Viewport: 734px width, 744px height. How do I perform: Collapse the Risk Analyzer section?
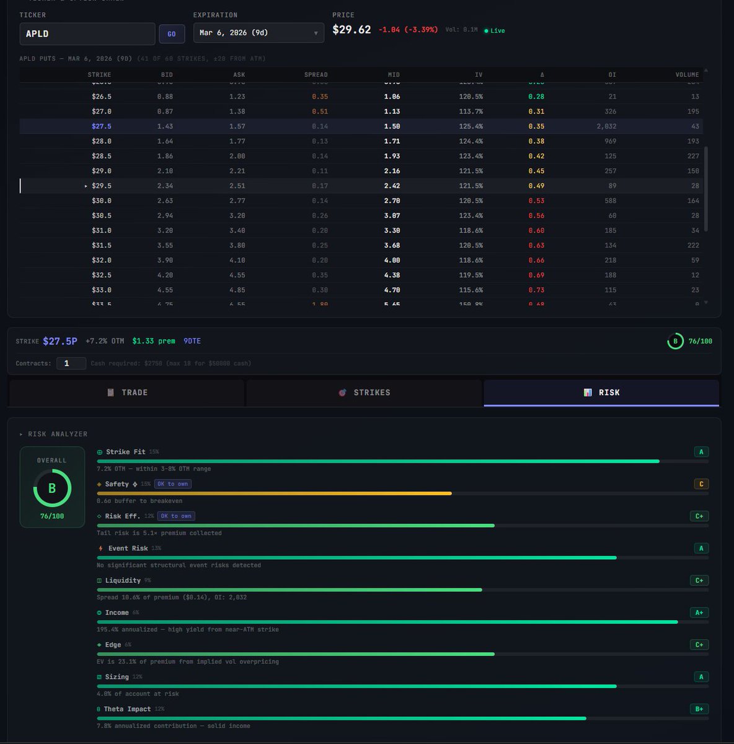coord(53,434)
